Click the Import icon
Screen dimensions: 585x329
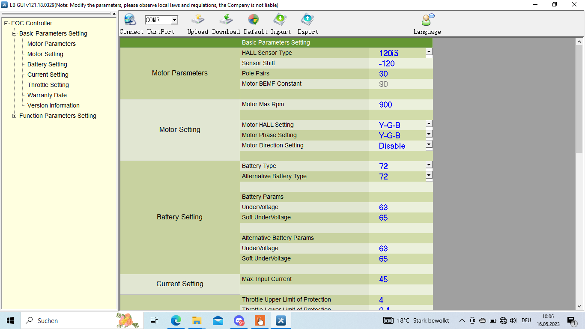[x=280, y=20]
